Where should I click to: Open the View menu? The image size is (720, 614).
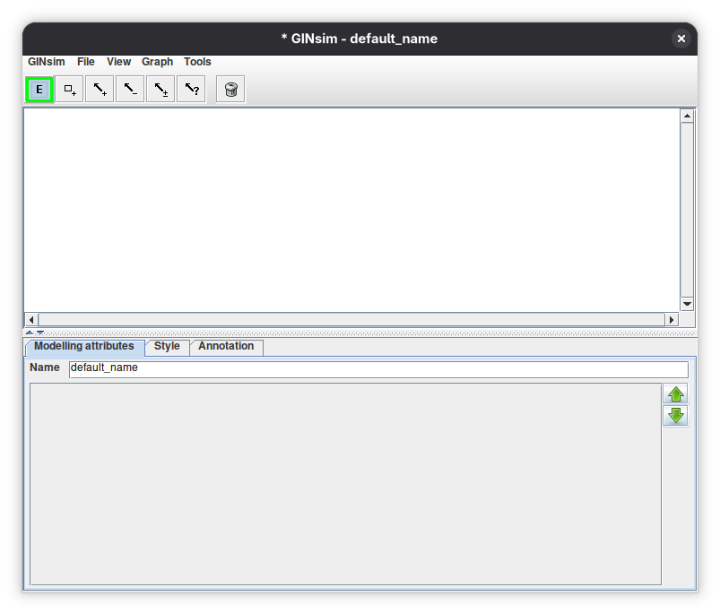[119, 62]
